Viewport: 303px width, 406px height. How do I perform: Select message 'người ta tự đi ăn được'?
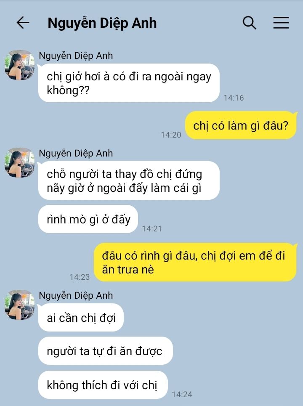[105, 351]
